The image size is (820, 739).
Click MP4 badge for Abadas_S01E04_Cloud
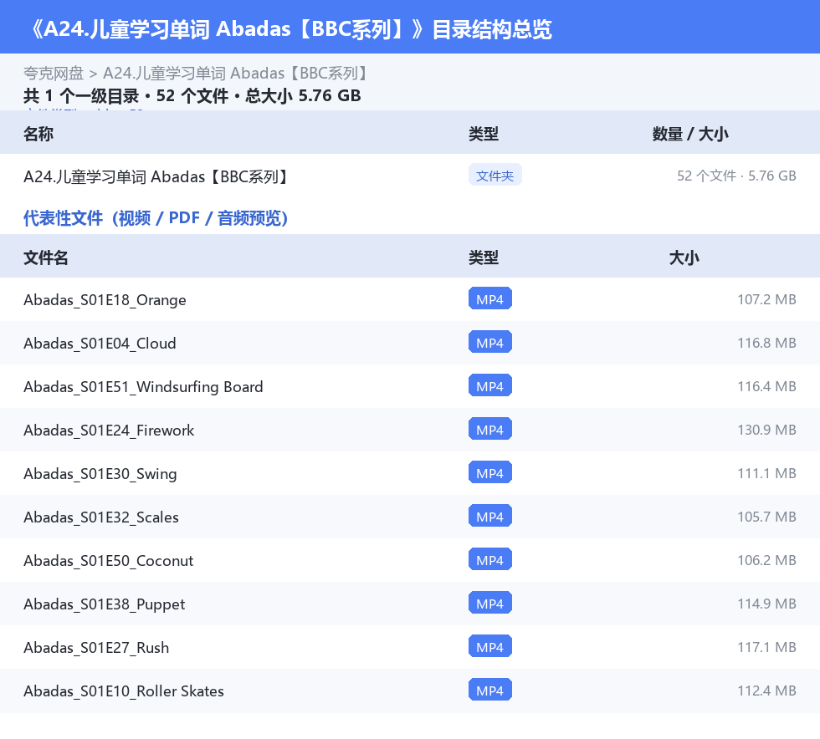[x=490, y=342]
